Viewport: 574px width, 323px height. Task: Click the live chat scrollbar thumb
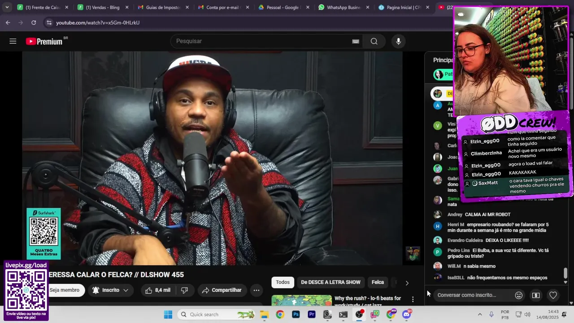point(565,273)
